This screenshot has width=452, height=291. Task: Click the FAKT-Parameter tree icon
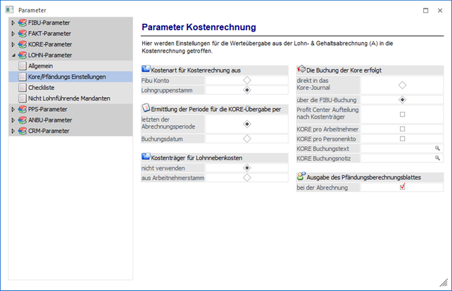[23, 34]
